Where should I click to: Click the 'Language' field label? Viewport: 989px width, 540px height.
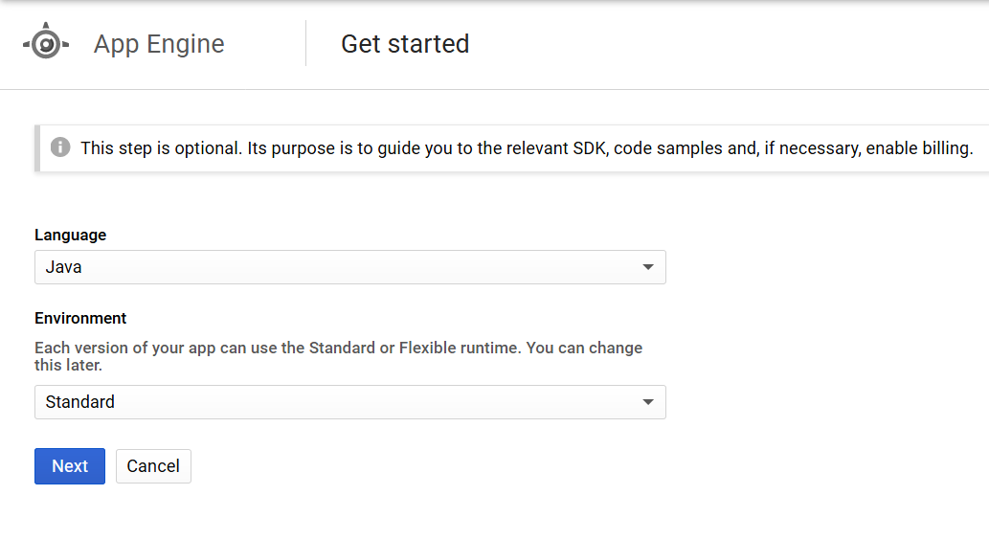pos(70,235)
